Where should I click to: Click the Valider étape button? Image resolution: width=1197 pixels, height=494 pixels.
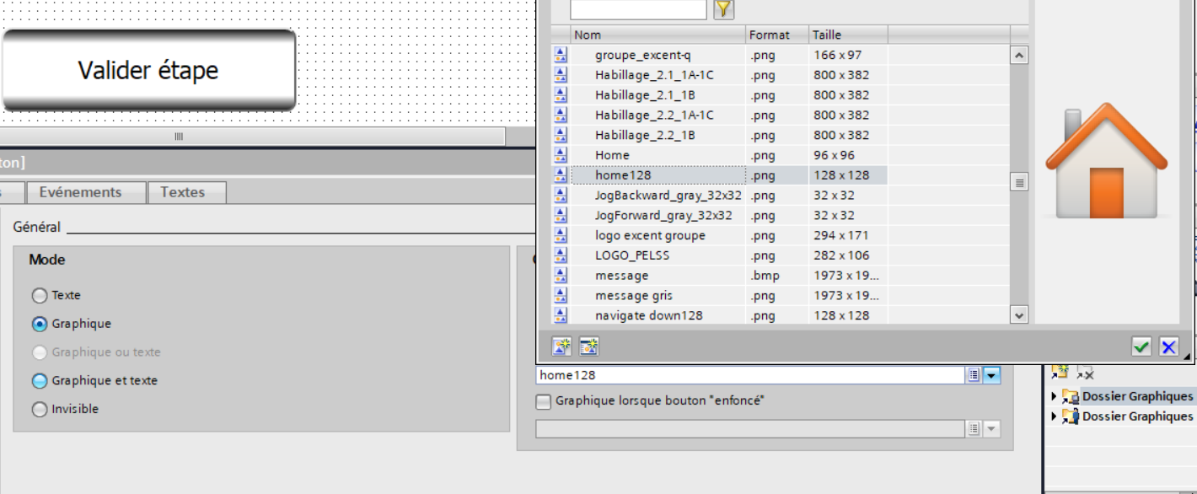point(148,70)
